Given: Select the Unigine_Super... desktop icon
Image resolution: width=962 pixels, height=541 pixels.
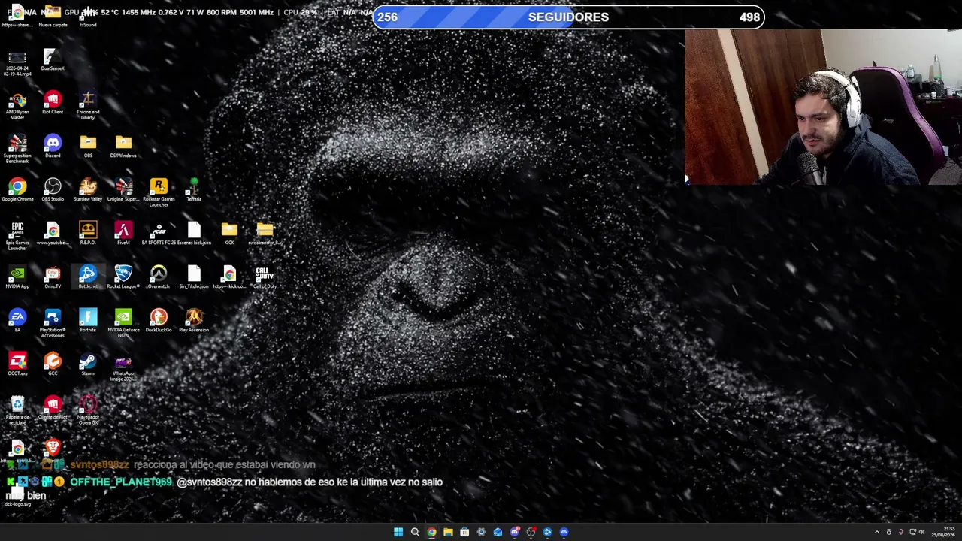Looking at the screenshot, I should pyautogui.click(x=123, y=190).
